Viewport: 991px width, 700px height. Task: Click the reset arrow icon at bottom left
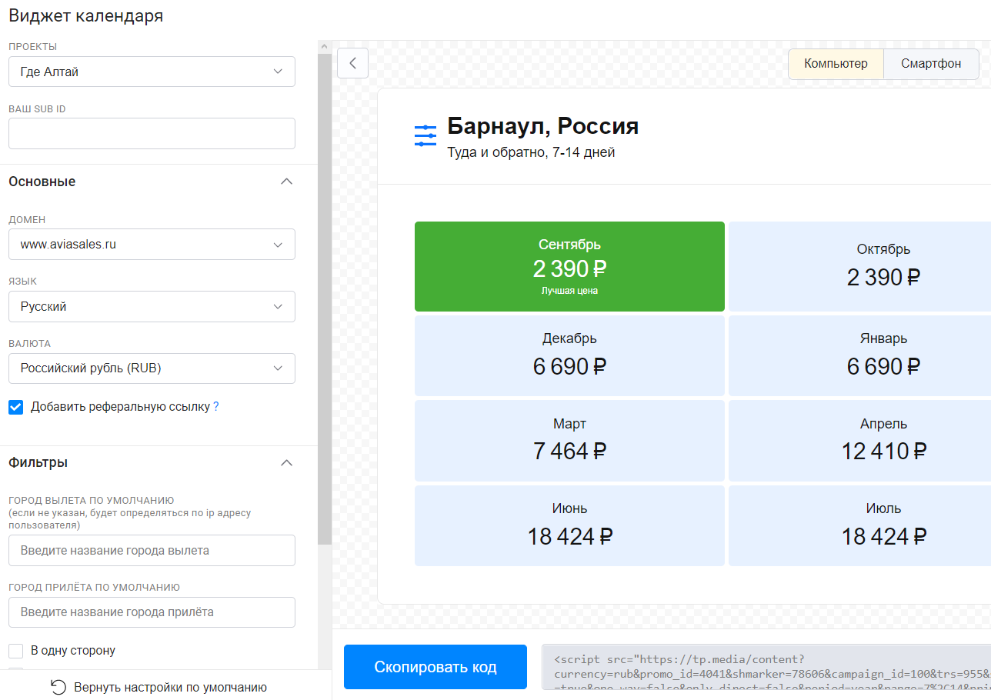click(x=58, y=687)
